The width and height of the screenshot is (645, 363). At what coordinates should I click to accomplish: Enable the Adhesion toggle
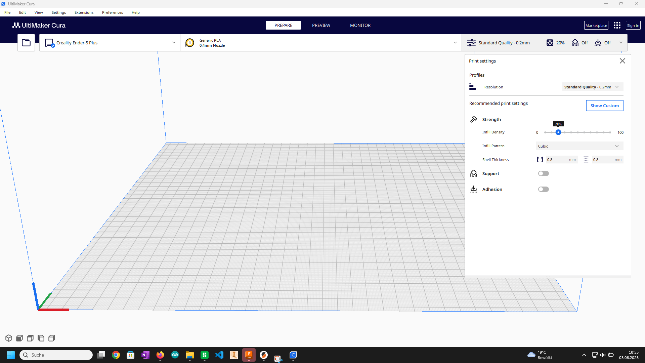click(x=543, y=189)
